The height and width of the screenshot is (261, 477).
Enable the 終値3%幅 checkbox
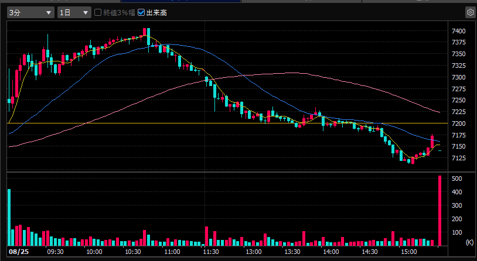(x=98, y=12)
